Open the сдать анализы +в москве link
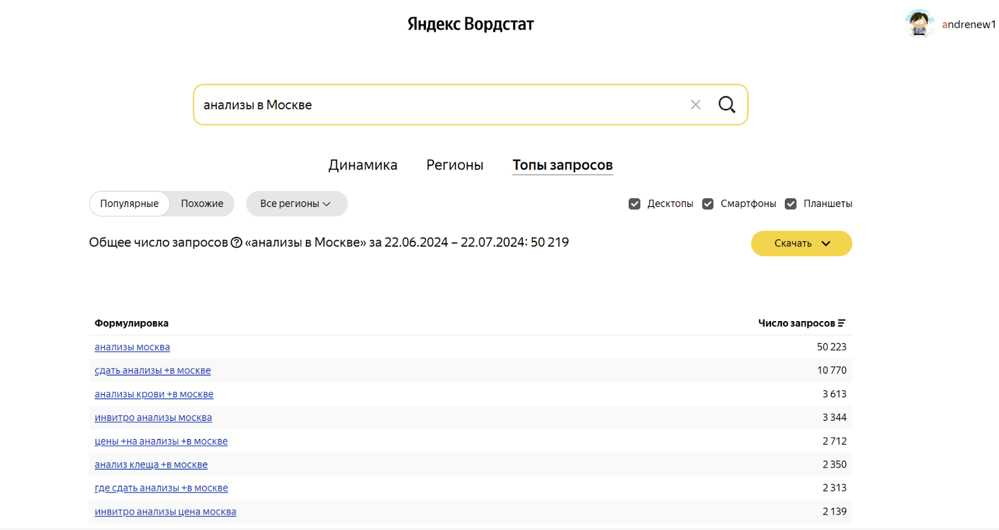This screenshot has height=530, width=999. (x=153, y=370)
